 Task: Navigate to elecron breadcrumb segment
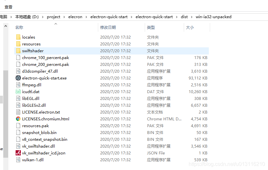[75, 17]
